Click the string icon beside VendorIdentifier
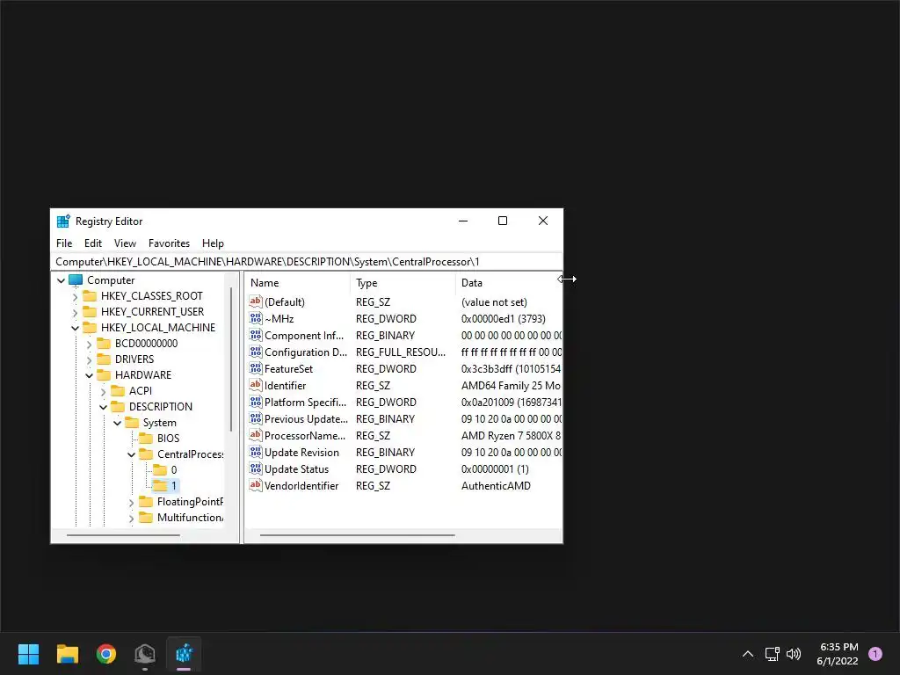 pos(256,485)
